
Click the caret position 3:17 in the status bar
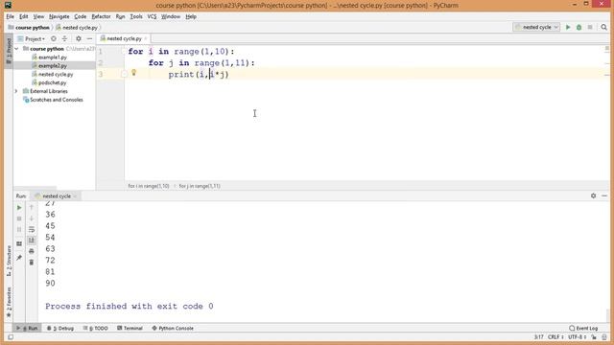[x=538, y=336]
